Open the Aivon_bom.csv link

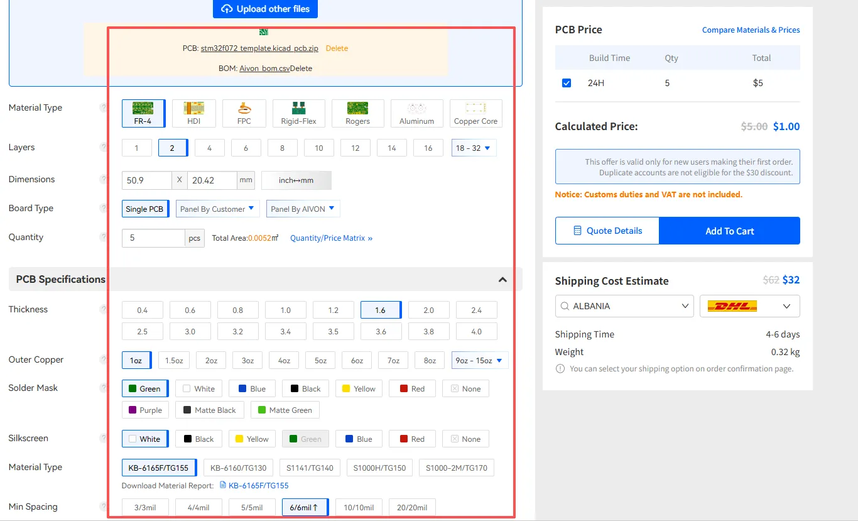(x=264, y=68)
